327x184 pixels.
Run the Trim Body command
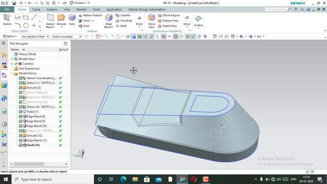[124, 20]
